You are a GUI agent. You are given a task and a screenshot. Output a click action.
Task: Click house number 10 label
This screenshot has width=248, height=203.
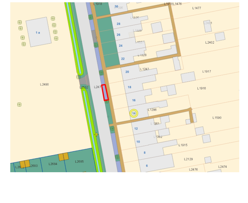click(138, 142)
